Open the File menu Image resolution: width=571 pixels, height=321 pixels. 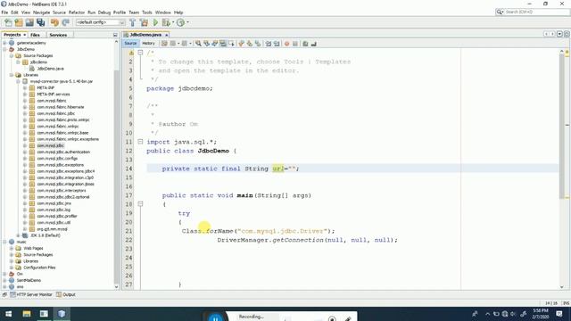[x=4, y=12]
